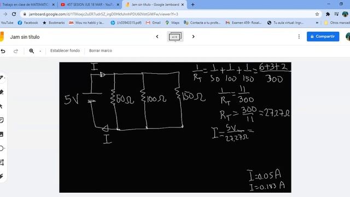Add a text box
Screen dimensions: 350x197
(x=2, y=163)
